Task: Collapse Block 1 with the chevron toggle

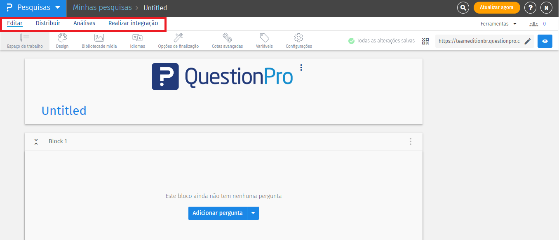Action: point(36,142)
